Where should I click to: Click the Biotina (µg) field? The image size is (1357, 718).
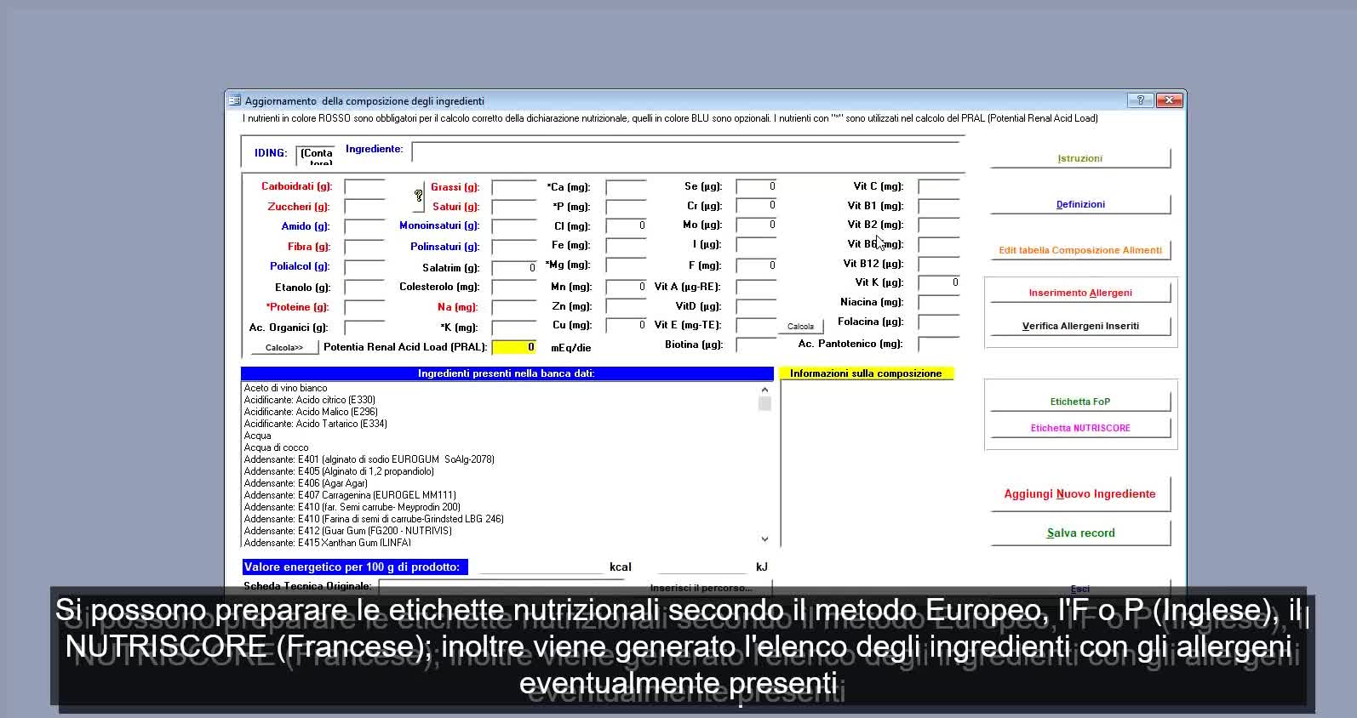756,345
